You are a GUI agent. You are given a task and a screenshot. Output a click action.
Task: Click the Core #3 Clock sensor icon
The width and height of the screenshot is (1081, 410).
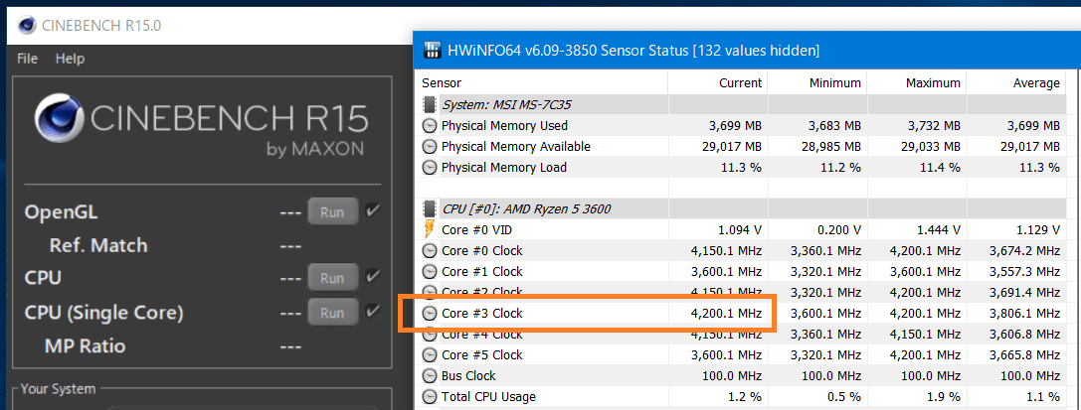pyautogui.click(x=430, y=313)
